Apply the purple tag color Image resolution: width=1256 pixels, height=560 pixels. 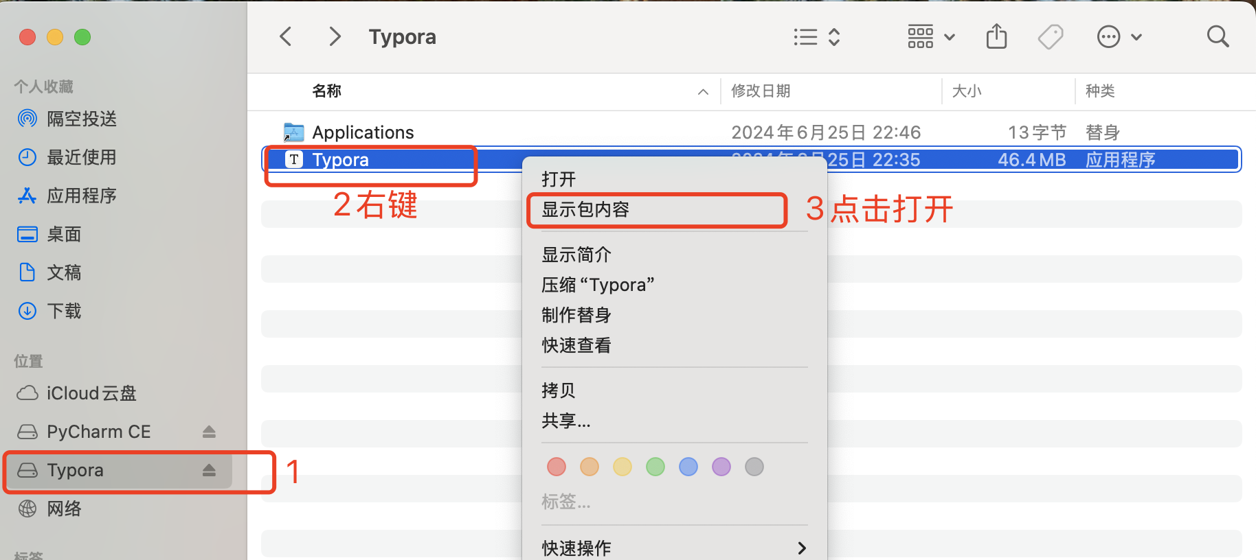[x=721, y=467]
